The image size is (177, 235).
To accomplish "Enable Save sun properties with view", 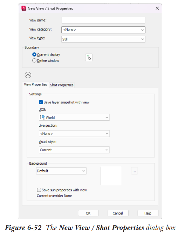I will click(39, 190).
